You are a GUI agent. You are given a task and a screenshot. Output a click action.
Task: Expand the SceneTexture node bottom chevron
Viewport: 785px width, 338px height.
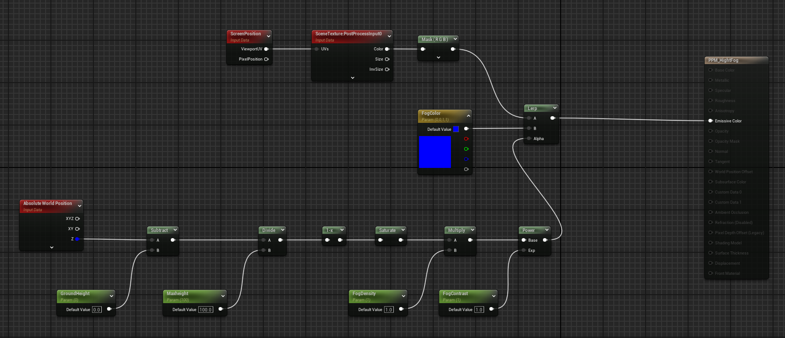pos(353,78)
